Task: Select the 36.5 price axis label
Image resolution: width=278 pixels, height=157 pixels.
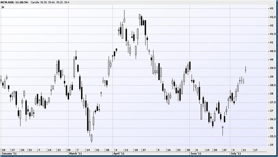Action: (273, 119)
